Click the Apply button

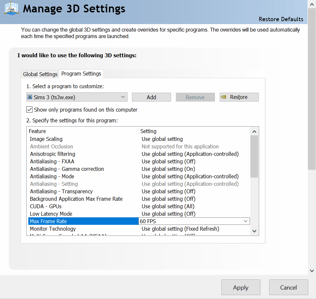tap(241, 287)
